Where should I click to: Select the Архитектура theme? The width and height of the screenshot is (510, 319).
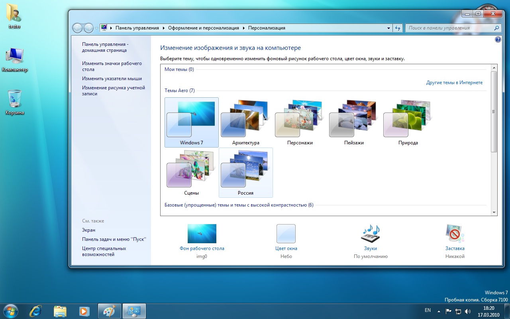(245, 122)
